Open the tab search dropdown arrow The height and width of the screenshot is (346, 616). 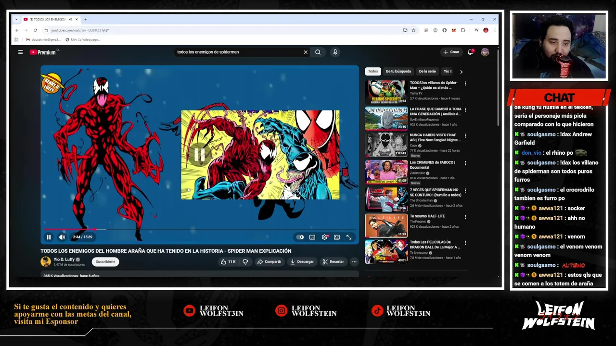pyautogui.click(x=16, y=19)
